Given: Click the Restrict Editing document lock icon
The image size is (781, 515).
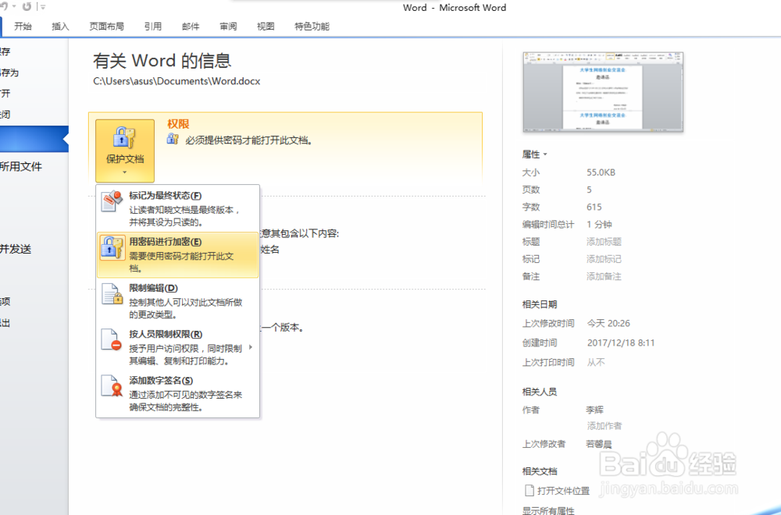Looking at the screenshot, I should [112, 293].
